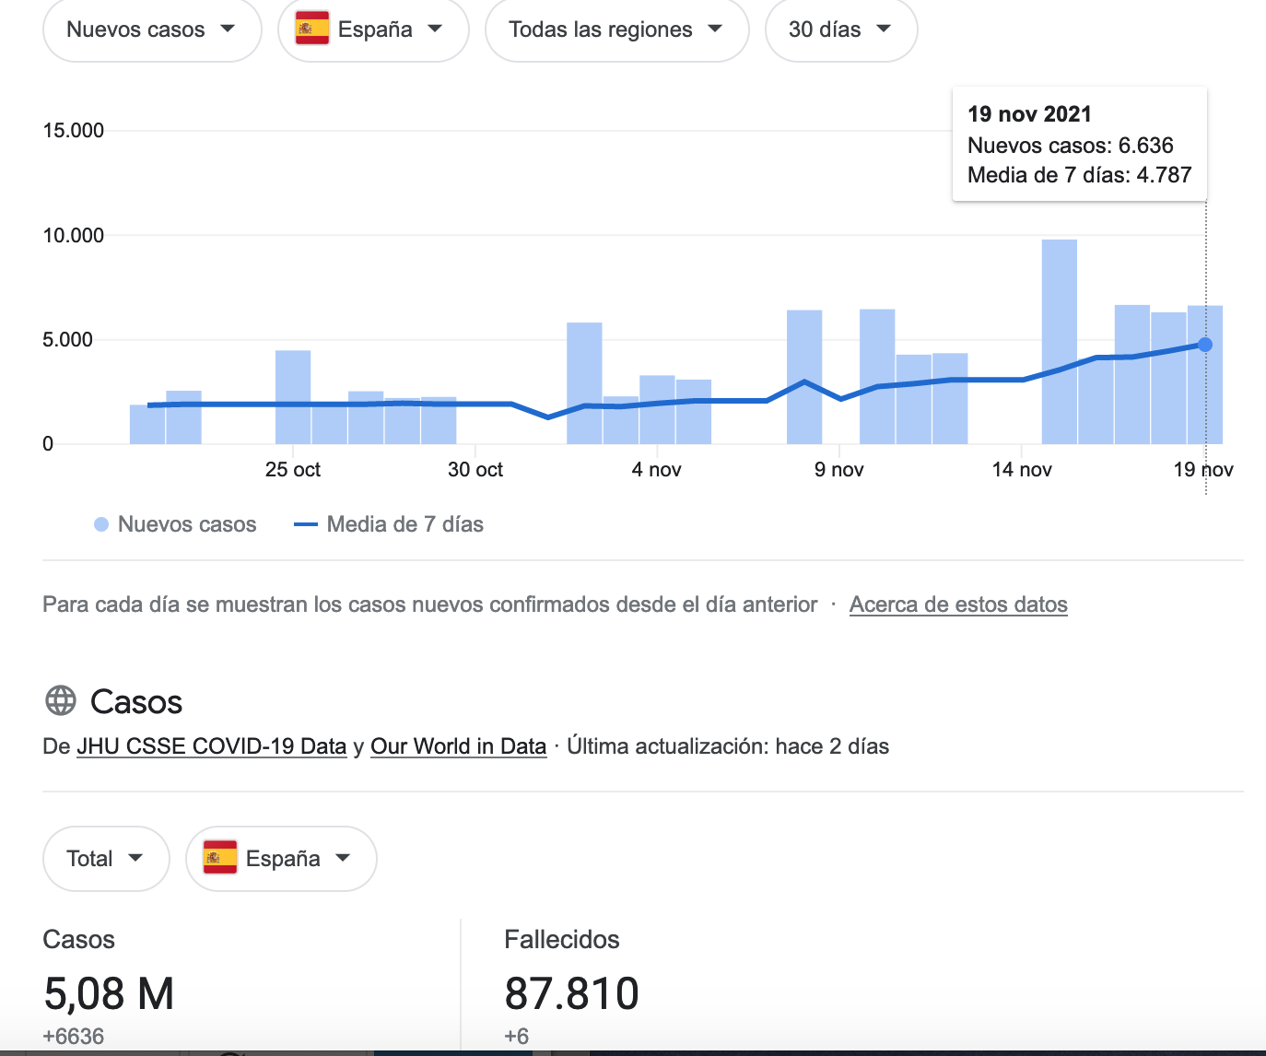1266x1056 pixels.
Task: Click the Media de 7 días legend line
Action: [306, 524]
